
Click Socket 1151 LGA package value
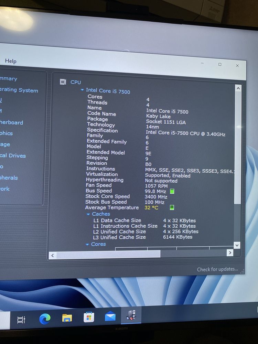tap(166, 122)
